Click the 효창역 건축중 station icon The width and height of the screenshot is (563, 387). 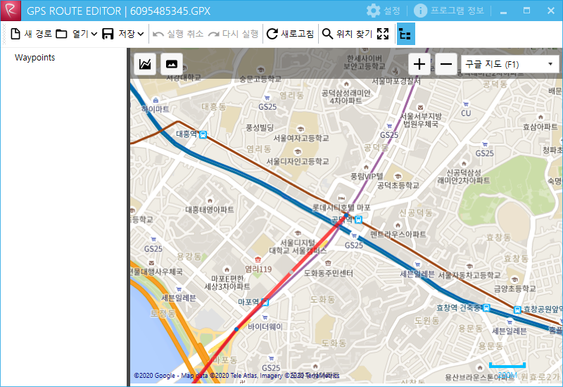(486, 307)
